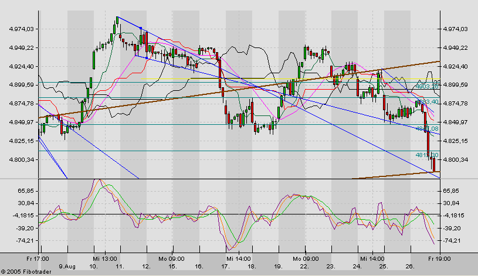
Task: Click the 4.949,22 label on left price axis
Action: click(x=20, y=48)
